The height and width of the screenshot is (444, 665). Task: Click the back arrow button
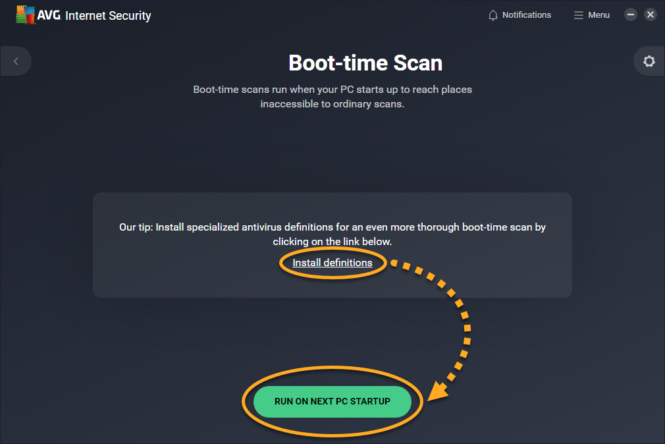coord(16,61)
